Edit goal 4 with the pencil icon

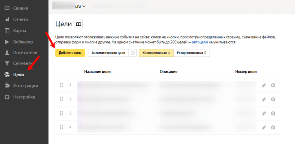click(264, 127)
